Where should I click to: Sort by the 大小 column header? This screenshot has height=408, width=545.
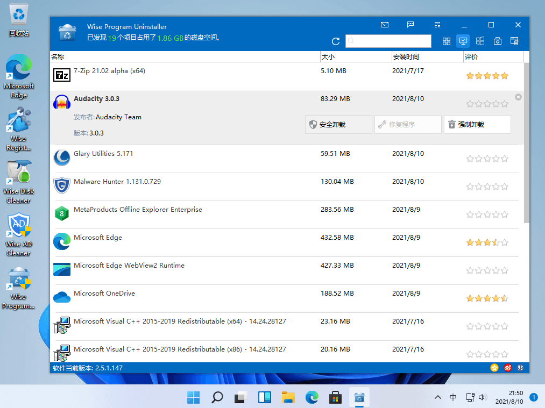click(356, 56)
